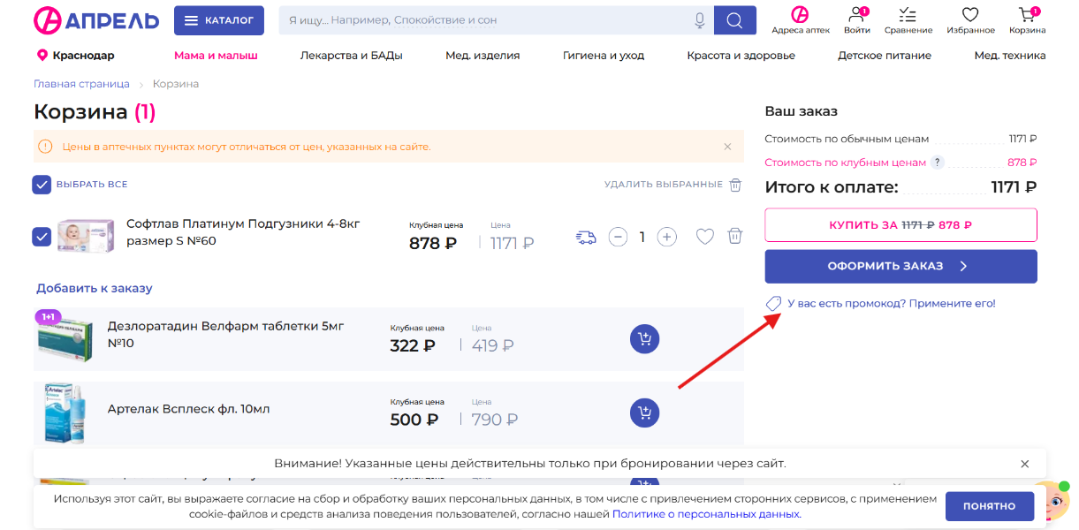Click the promo code tag icon
The height and width of the screenshot is (530, 1079).
coord(773,304)
